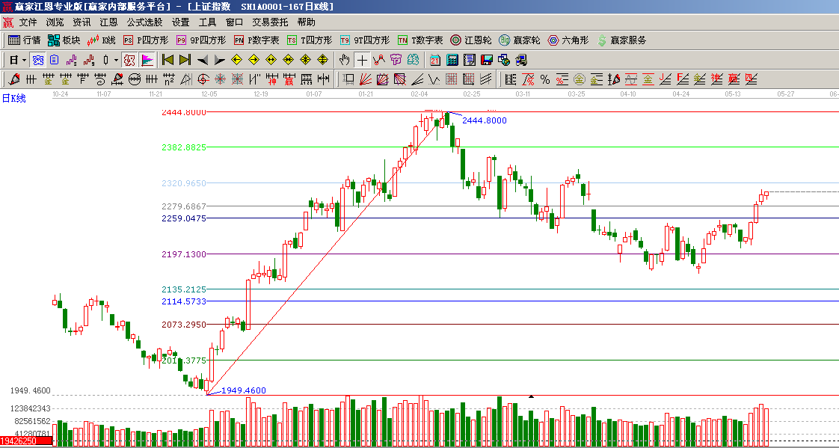Open the 行情 market quotes view

[24, 40]
